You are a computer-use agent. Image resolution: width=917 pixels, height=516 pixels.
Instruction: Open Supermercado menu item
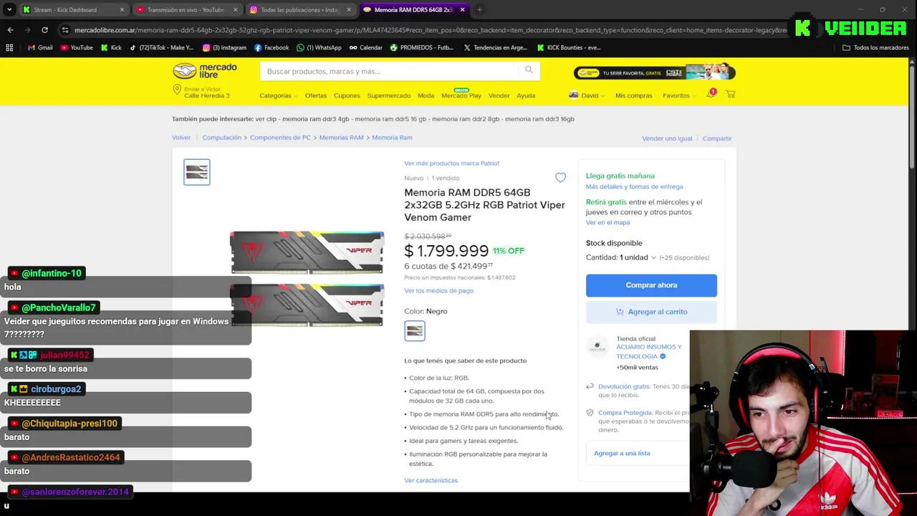(389, 95)
